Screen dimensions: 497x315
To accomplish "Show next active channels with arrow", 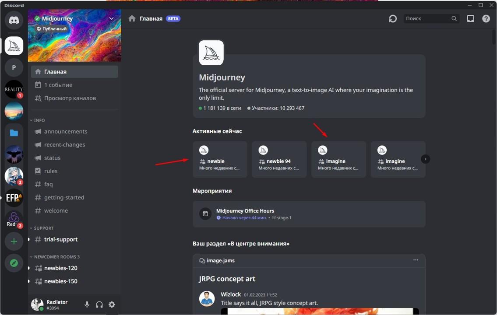I will point(425,159).
